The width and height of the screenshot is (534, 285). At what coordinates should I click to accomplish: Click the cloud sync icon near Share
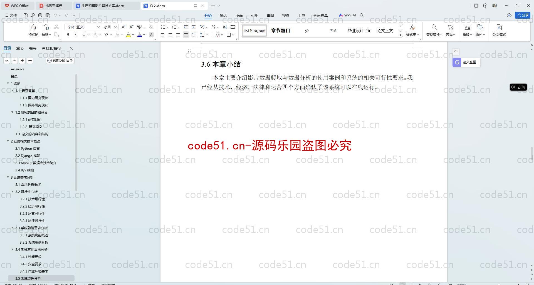(509, 15)
